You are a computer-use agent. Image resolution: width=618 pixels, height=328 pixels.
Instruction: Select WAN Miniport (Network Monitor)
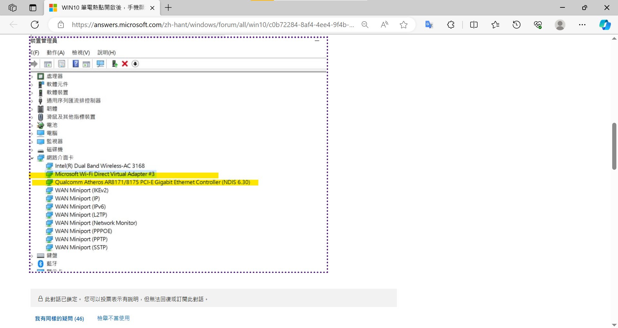click(96, 223)
